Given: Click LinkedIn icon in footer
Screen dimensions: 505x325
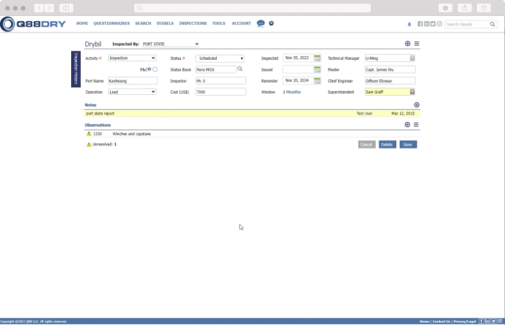Looking at the screenshot, I should [x=487, y=321].
